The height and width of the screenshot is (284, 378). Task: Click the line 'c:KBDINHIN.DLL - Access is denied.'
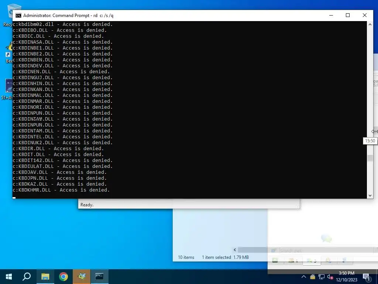click(x=63, y=83)
